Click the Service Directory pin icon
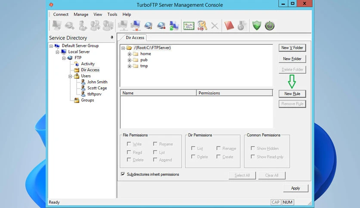Image resolution: width=360 pixels, height=208 pixels. (x=112, y=37)
